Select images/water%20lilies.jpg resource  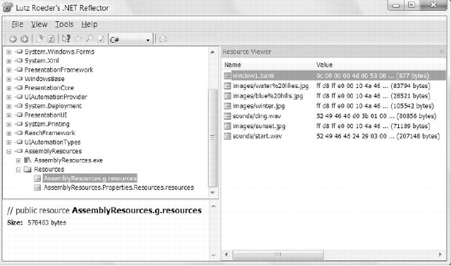271,86
